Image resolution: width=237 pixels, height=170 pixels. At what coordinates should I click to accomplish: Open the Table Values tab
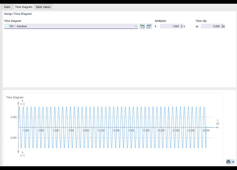[43, 7]
